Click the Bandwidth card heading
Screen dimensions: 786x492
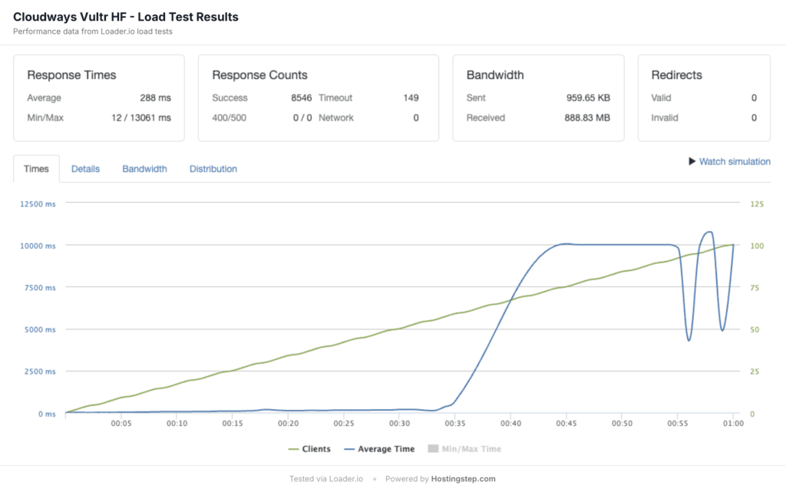point(495,75)
